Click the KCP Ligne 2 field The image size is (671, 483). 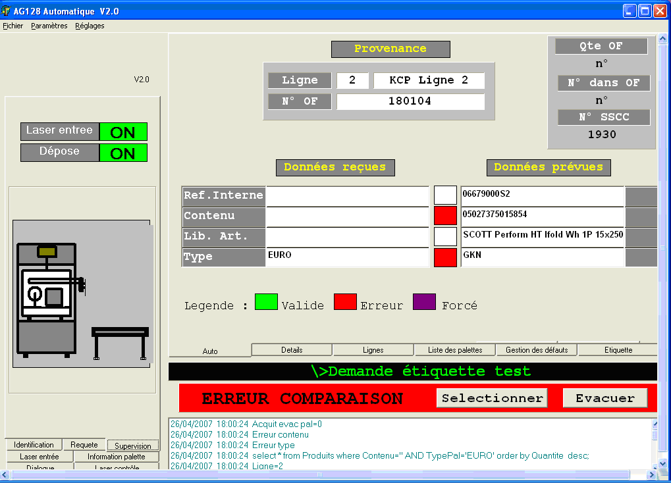(429, 80)
